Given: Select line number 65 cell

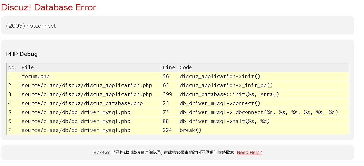Looking at the screenshot, I should pos(169,85).
